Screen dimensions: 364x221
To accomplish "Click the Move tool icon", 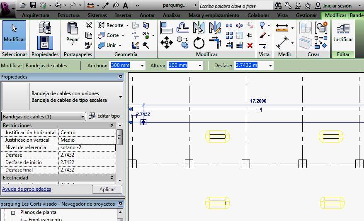I will click(x=167, y=42).
